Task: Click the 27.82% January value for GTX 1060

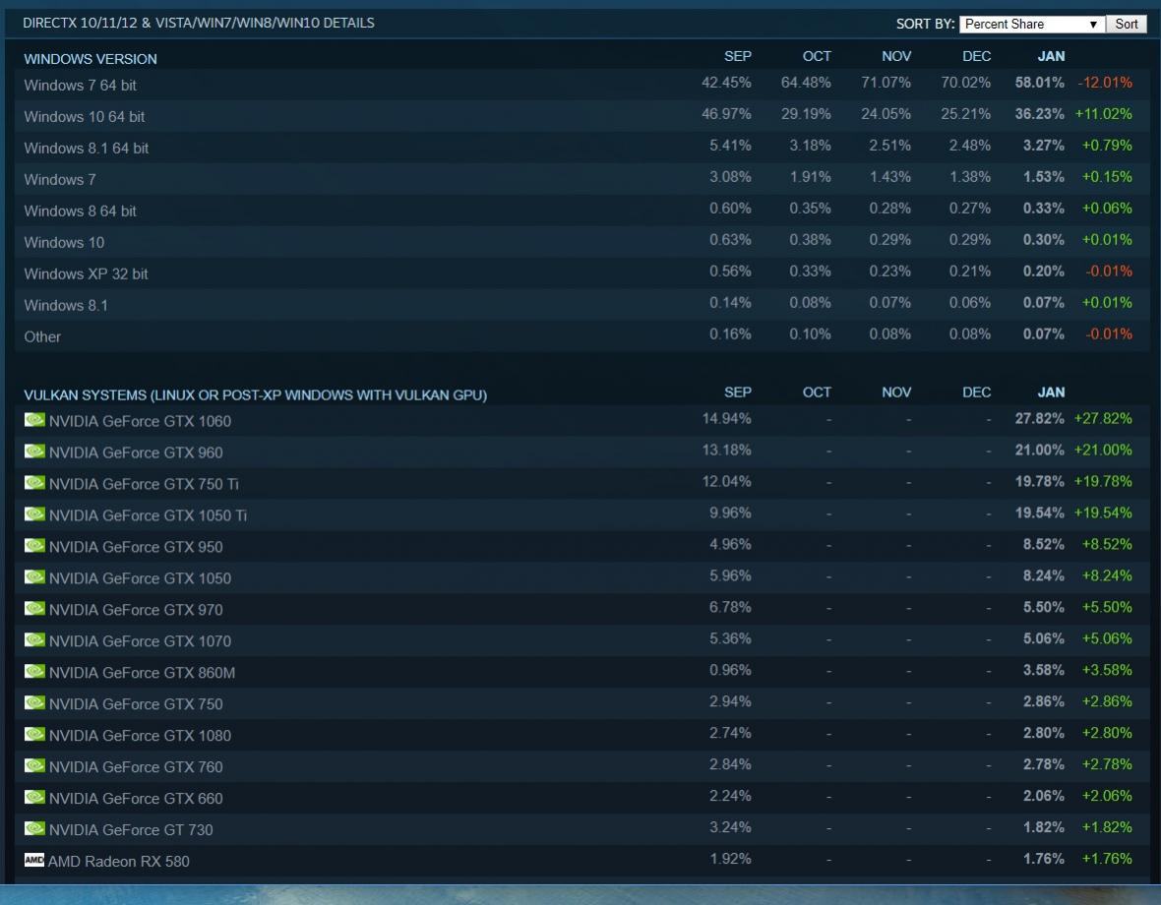Action: click(1040, 418)
